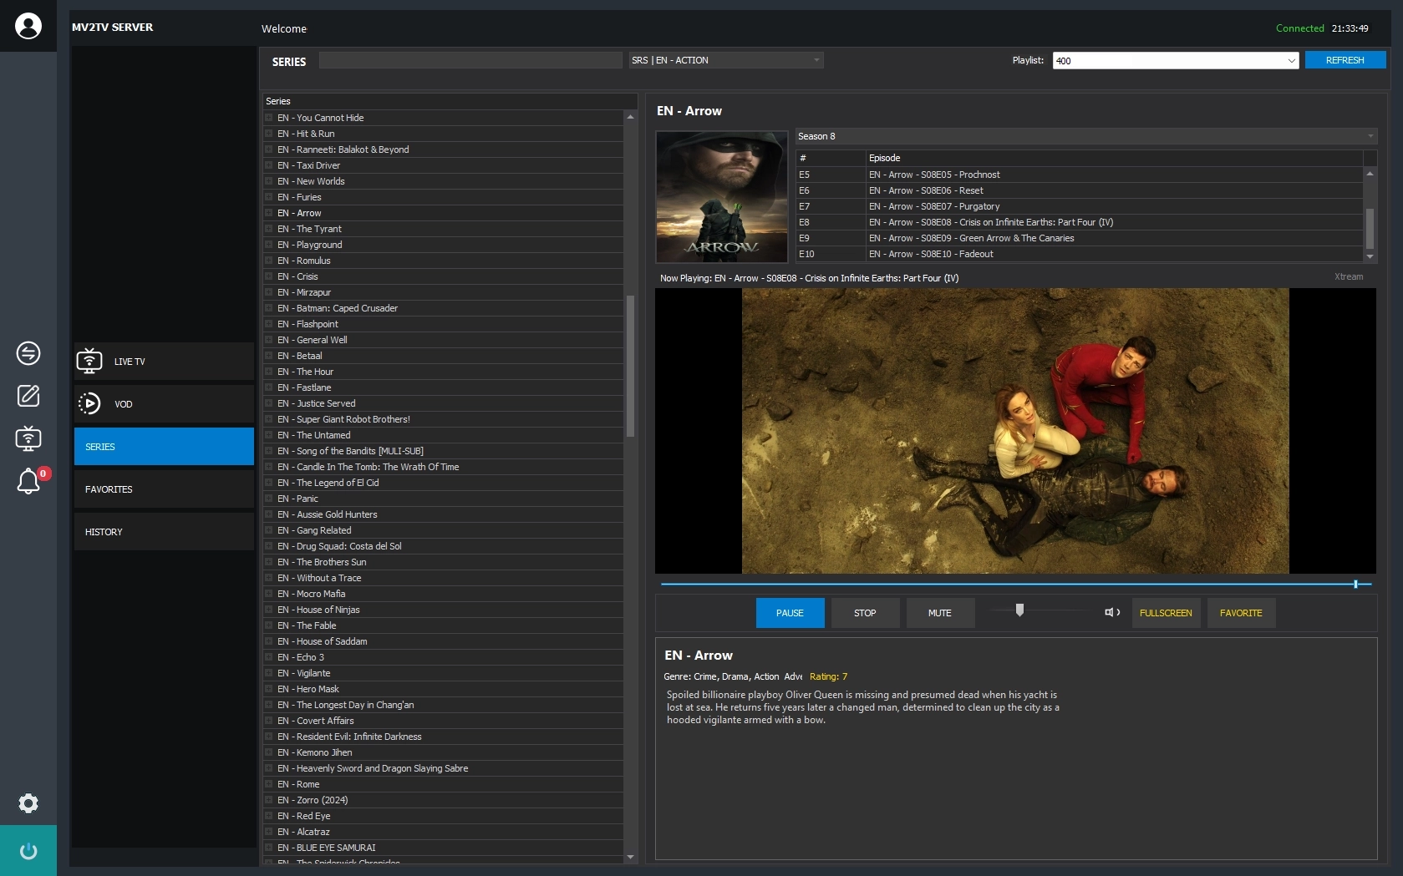Click the PAUSE button
Screen dimensions: 1403x876
pyautogui.click(x=790, y=613)
